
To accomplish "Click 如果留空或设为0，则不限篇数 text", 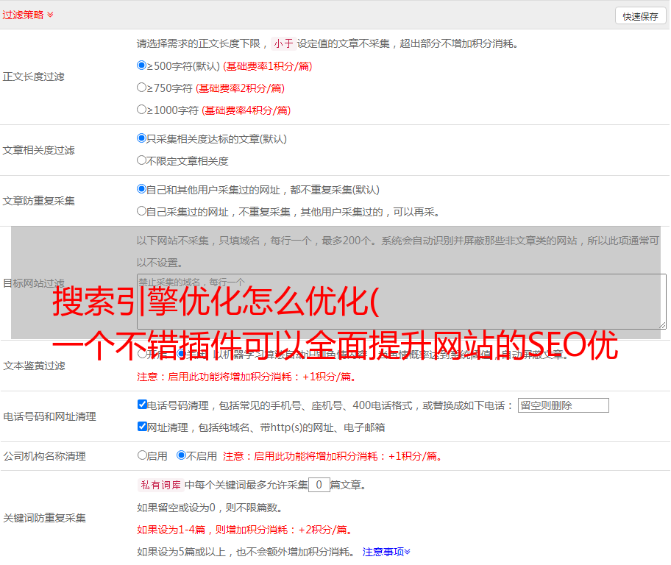I will pos(210,508).
